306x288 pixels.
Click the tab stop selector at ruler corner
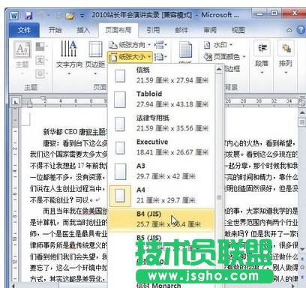click(16, 102)
